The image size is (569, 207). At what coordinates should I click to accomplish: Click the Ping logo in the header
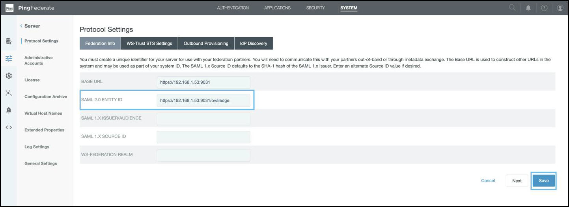[9, 8]
